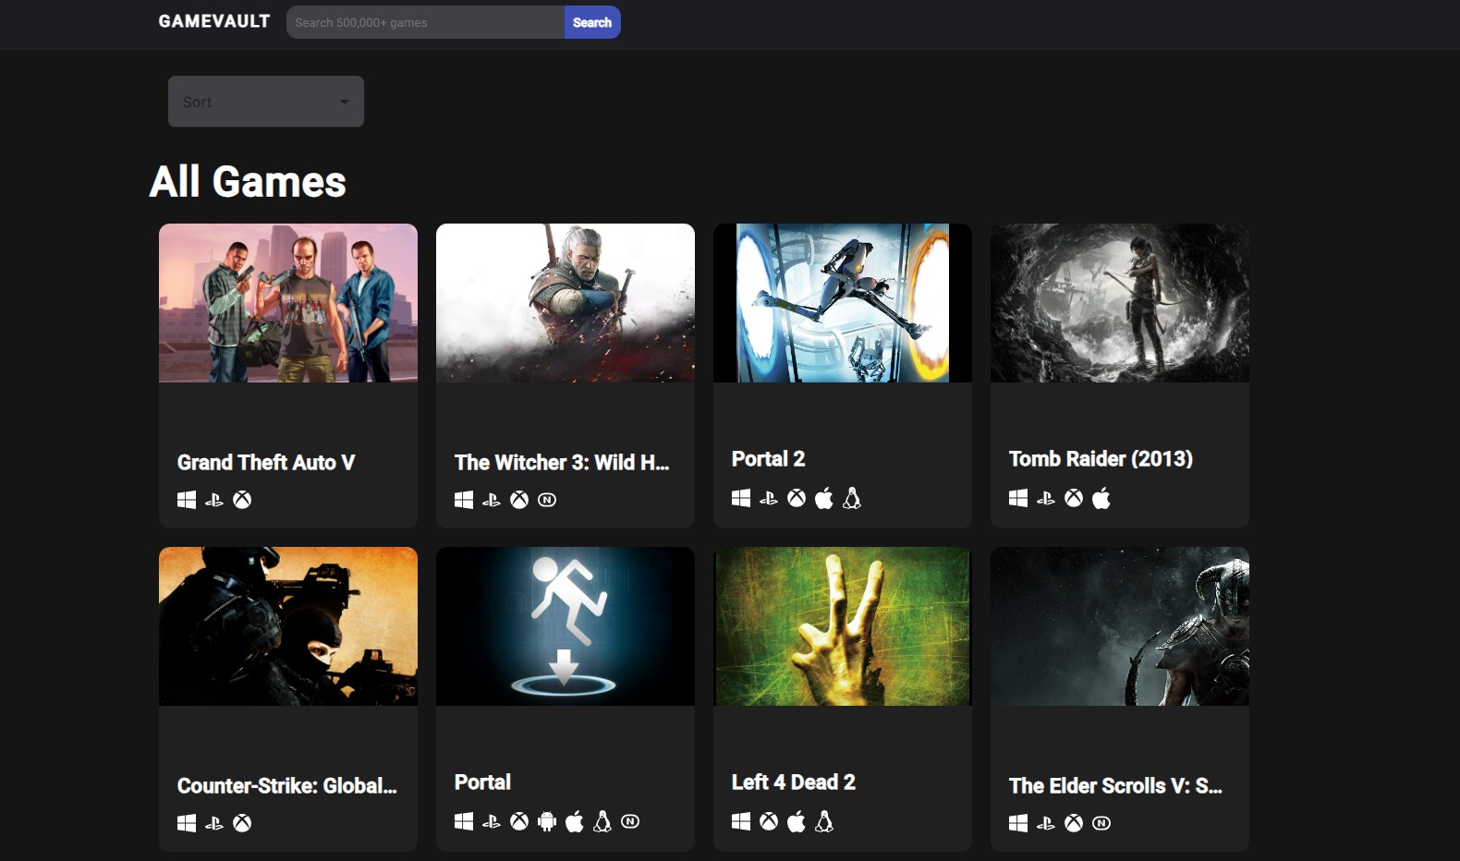Viewport: 1460px width, 861px height.
Task: Click the Apple icon under Portal 2
Action: [x=824, y=498]
